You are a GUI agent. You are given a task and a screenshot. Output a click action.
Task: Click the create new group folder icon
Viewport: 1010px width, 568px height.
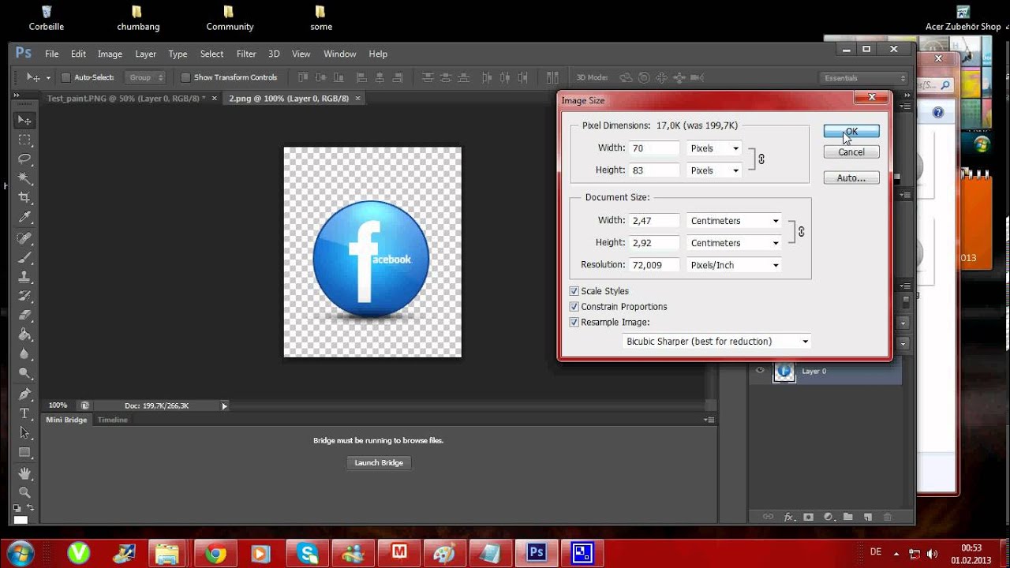[847, 518]
